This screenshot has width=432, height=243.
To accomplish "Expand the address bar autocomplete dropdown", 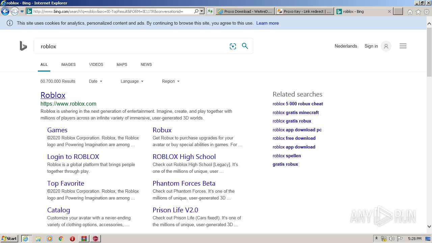I will 202,11.
